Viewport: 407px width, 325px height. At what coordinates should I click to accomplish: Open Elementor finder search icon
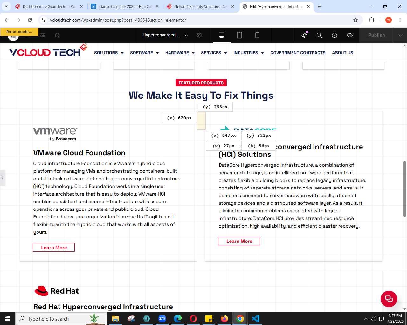pos(319,35)
